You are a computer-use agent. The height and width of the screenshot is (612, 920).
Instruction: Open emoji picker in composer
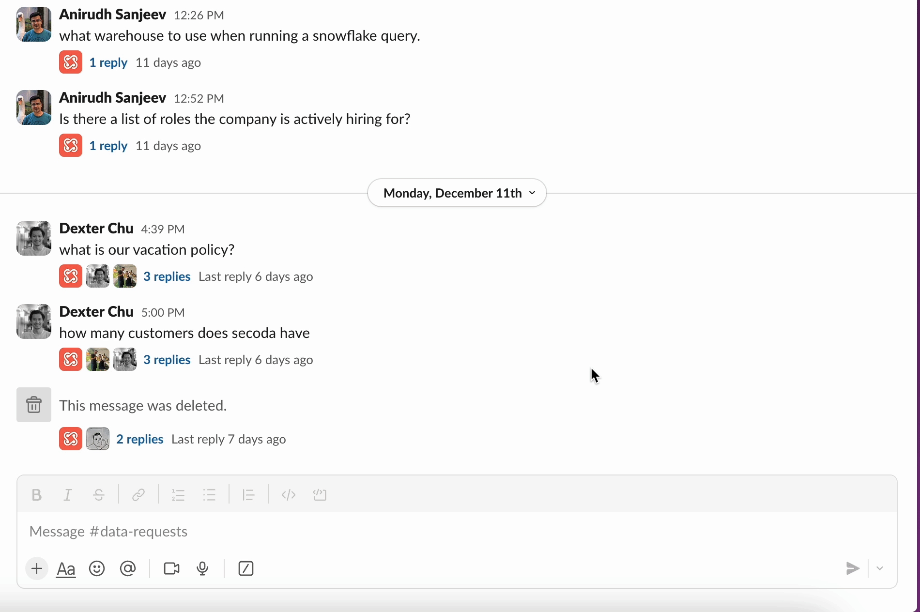[x=97, y=568]
